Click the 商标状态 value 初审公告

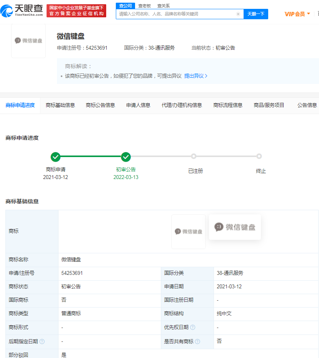coord(71,286)
